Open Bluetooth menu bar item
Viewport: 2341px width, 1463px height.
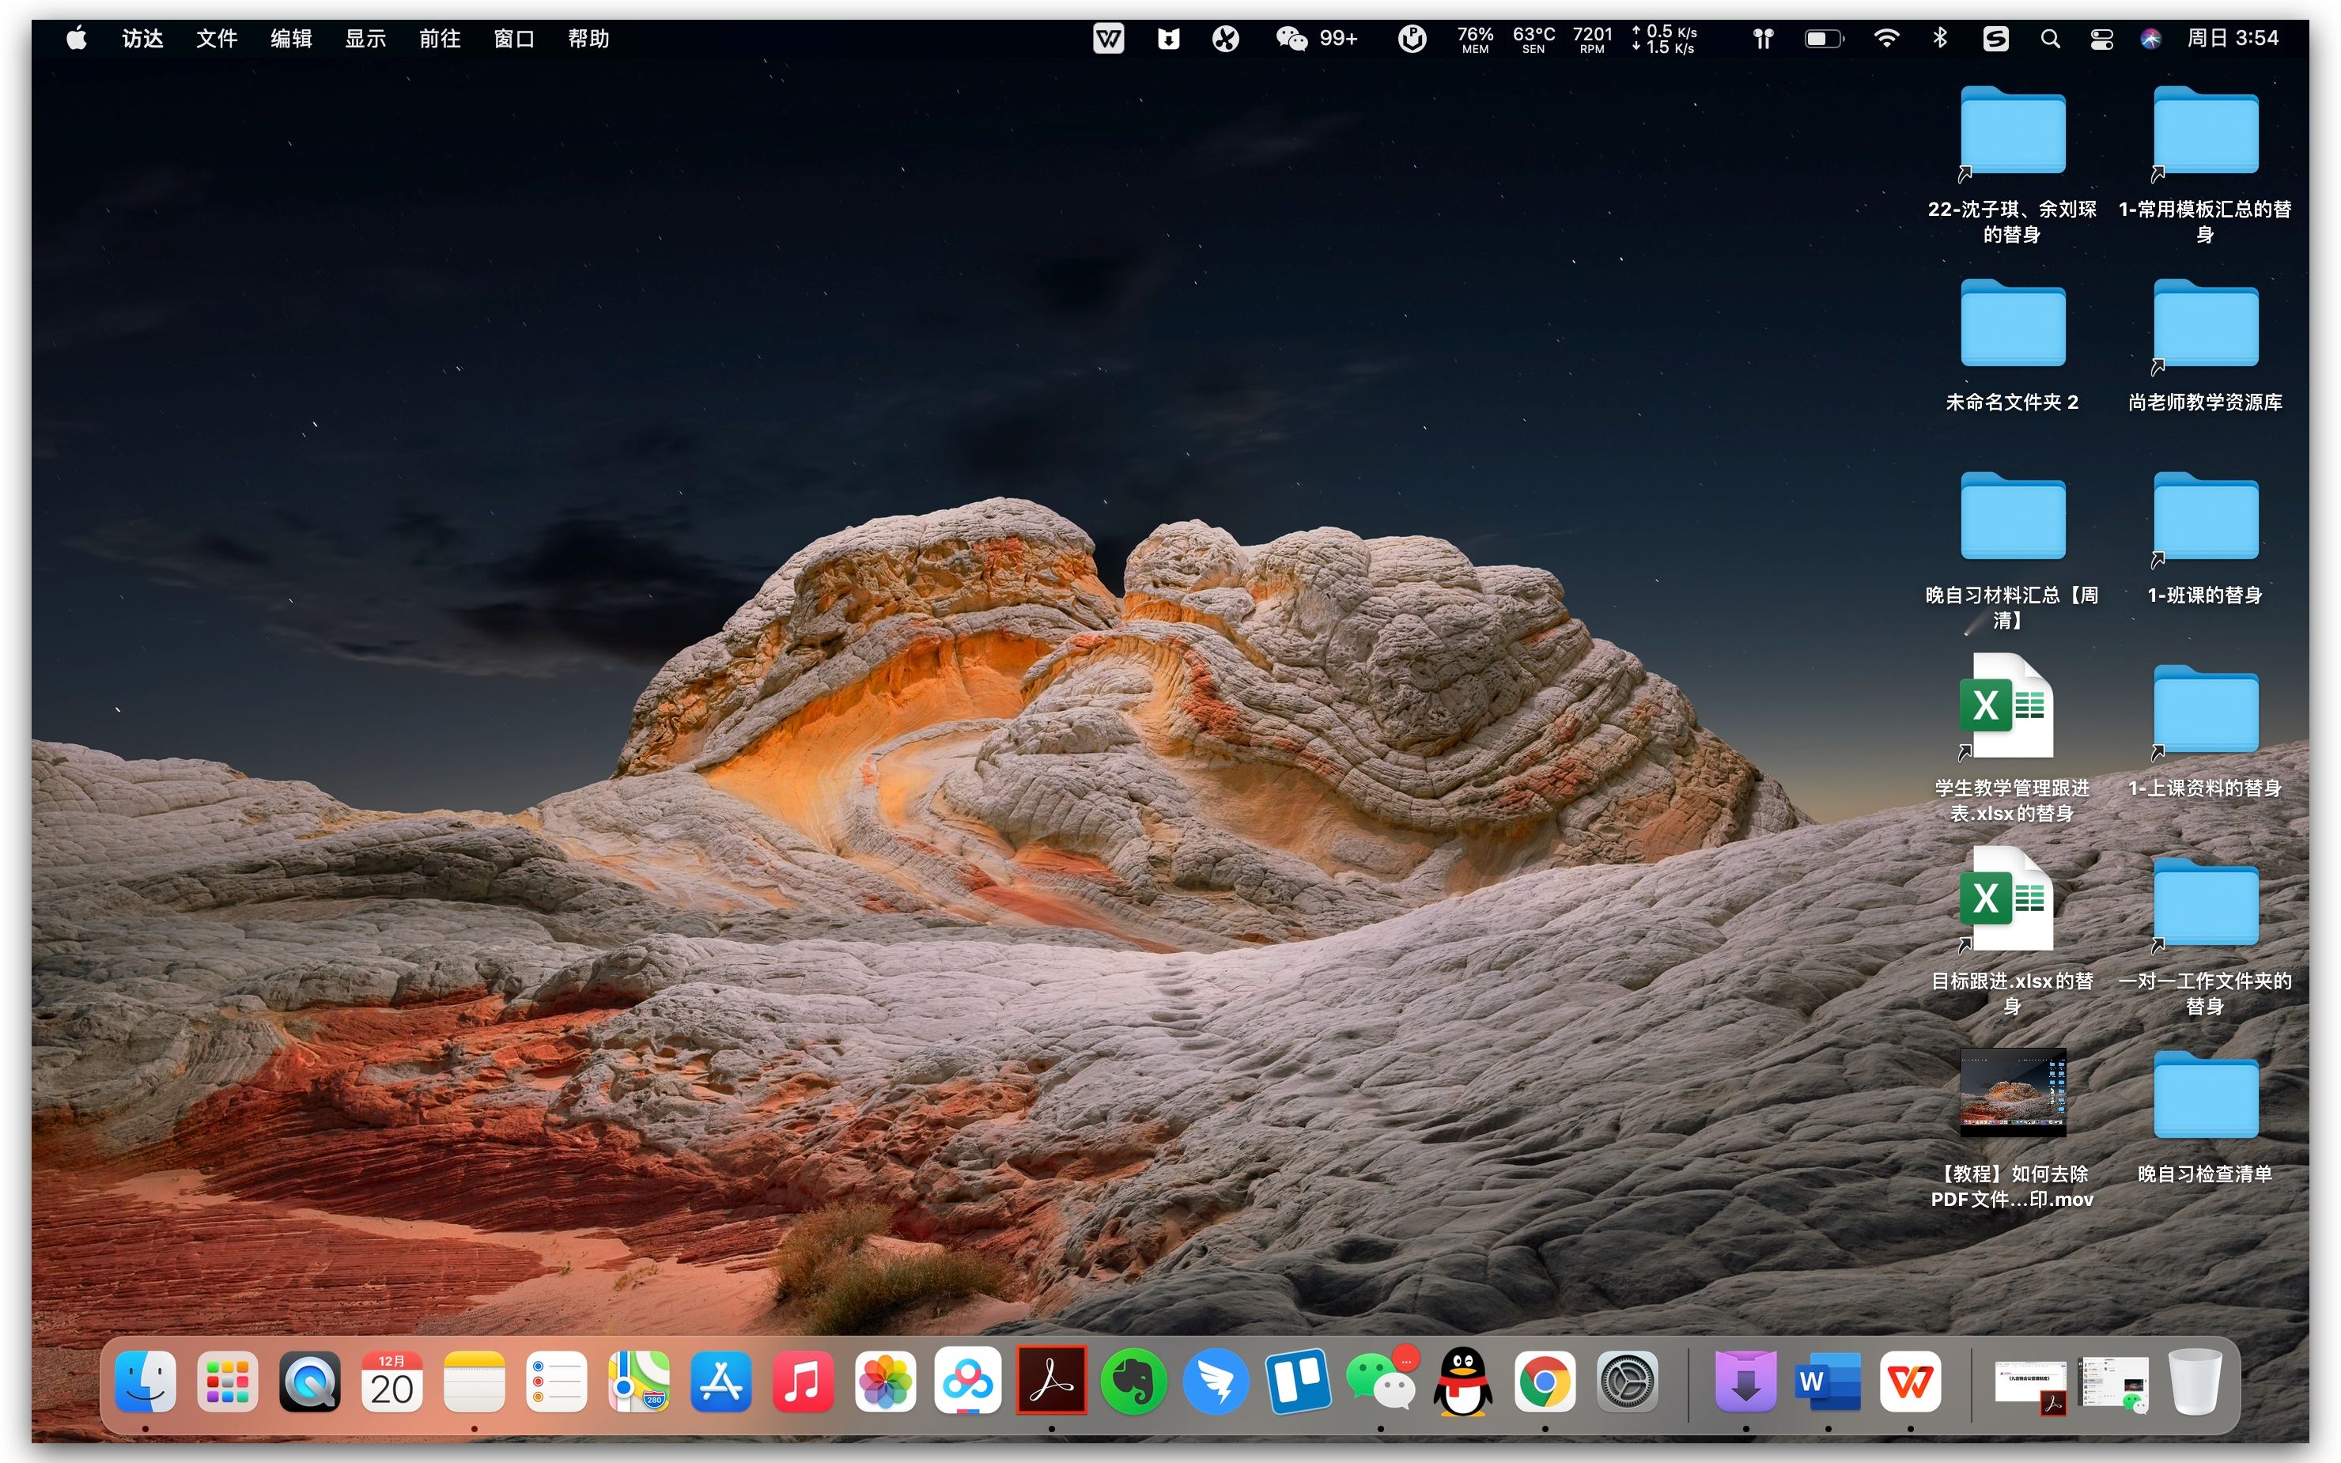[1939, 39]
